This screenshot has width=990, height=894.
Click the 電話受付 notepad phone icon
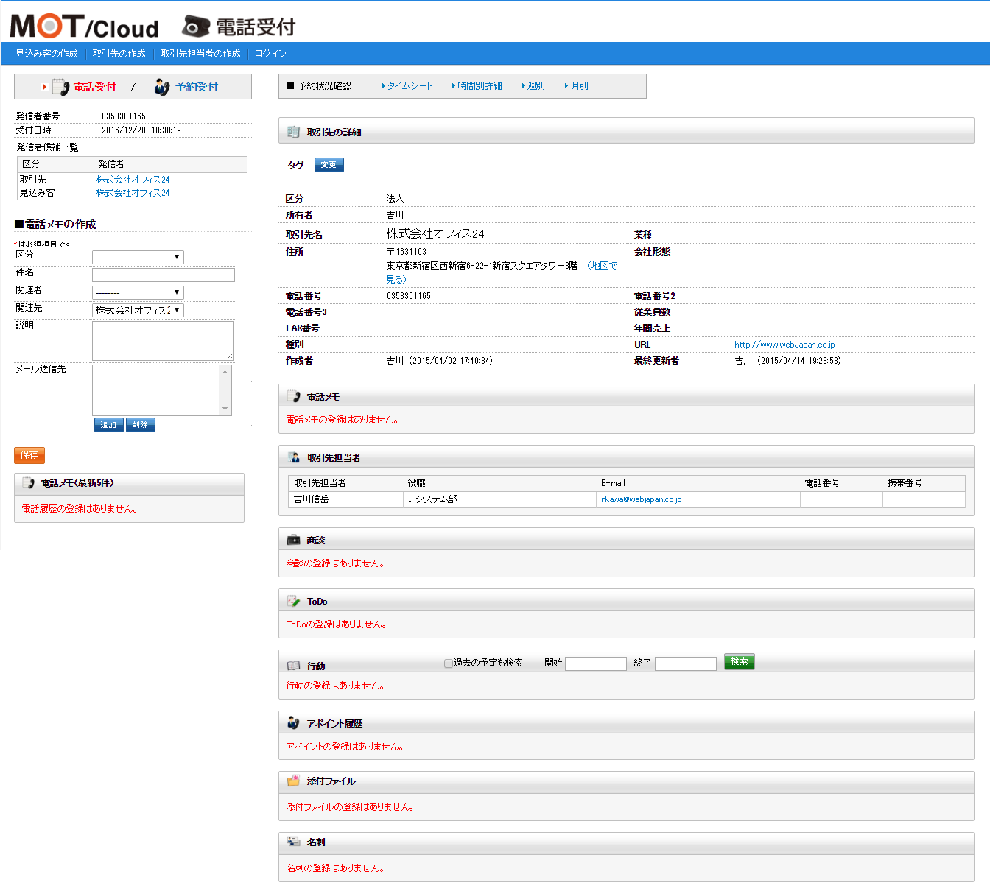point(60,87)
